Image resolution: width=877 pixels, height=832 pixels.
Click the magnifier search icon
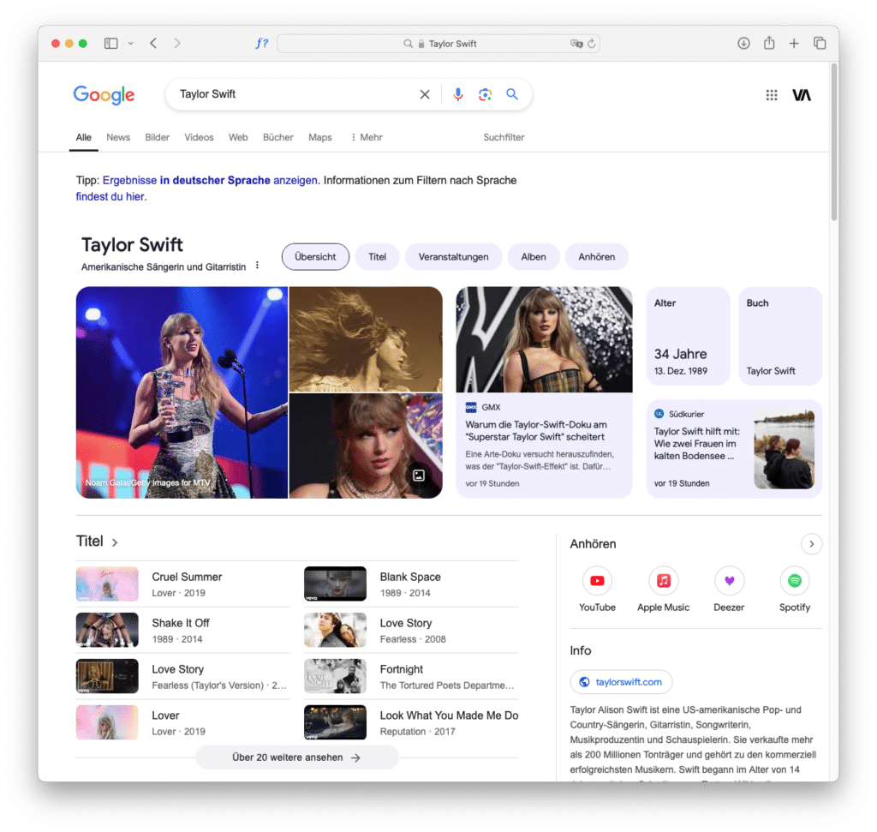click(512, 94)
